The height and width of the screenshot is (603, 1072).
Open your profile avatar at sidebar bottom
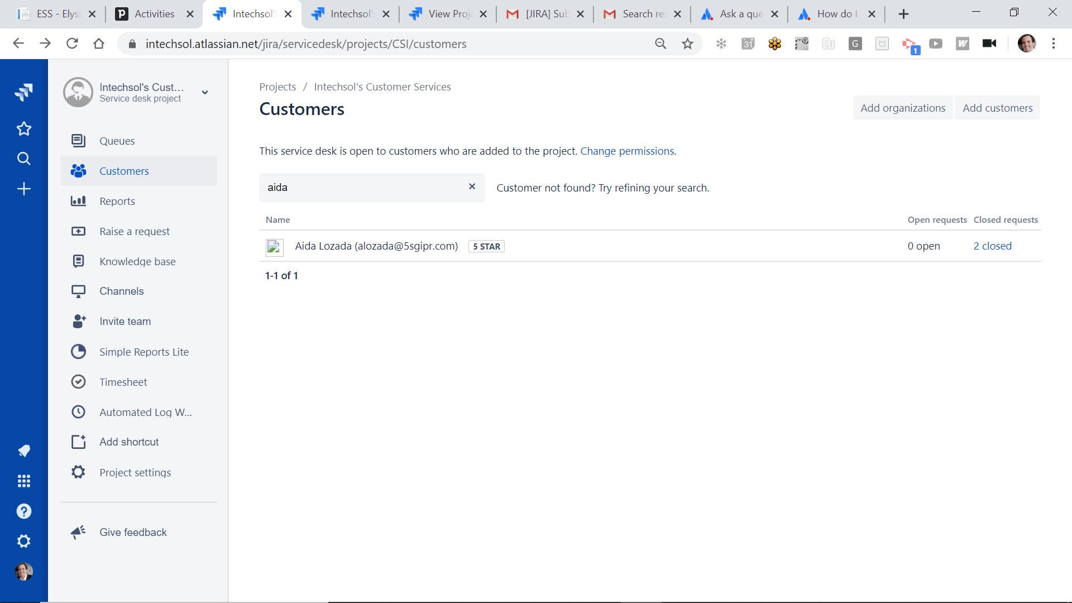click(23, 571)
